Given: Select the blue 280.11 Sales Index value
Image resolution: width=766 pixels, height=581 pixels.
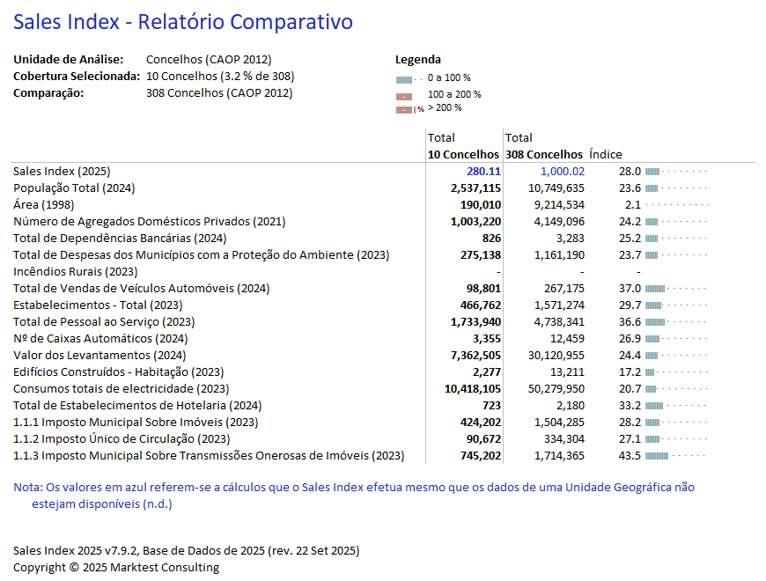Looking at the screenshot, I should click(483, 172).
